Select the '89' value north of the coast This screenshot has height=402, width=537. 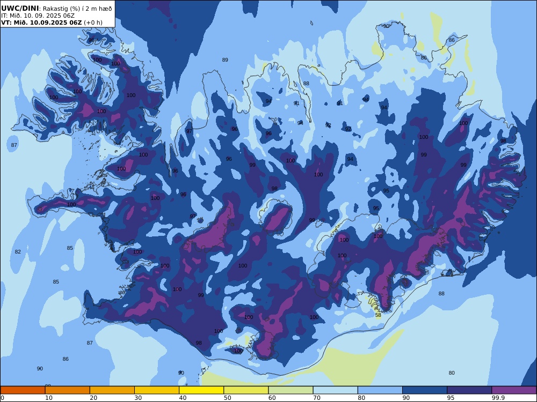[225, 60]
